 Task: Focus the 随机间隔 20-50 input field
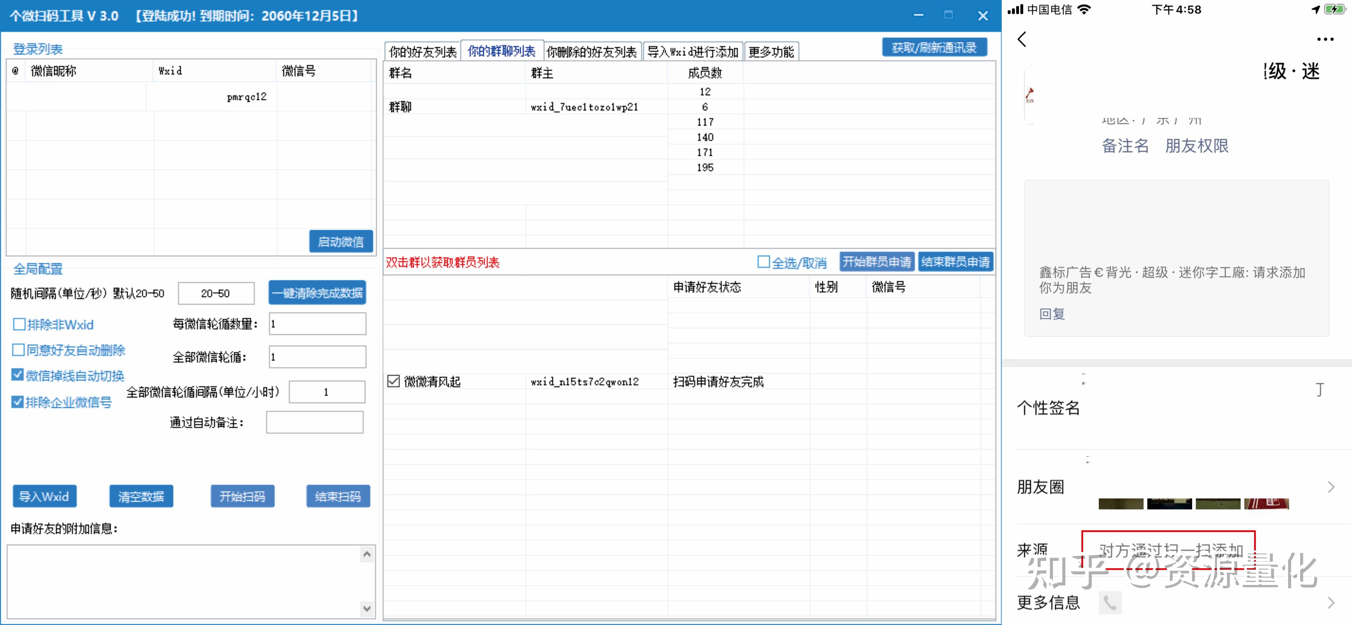tap(216, 293)
